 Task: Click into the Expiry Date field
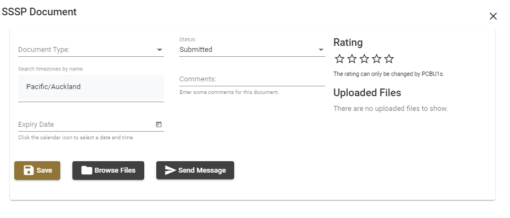[x=86, y=125]
